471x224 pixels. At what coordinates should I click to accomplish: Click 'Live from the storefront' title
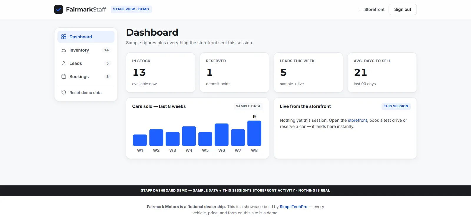(x=305, y=106)
